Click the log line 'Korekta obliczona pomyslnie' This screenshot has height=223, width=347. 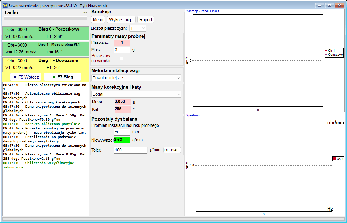pos(42,124)
